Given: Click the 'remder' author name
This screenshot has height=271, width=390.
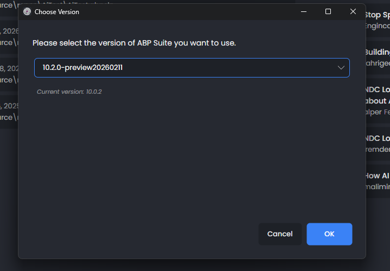Looking at the screenshot, I should coord(377,149).
